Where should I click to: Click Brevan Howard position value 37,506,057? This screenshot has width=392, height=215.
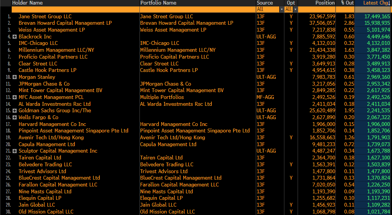[x=322, y=23]
